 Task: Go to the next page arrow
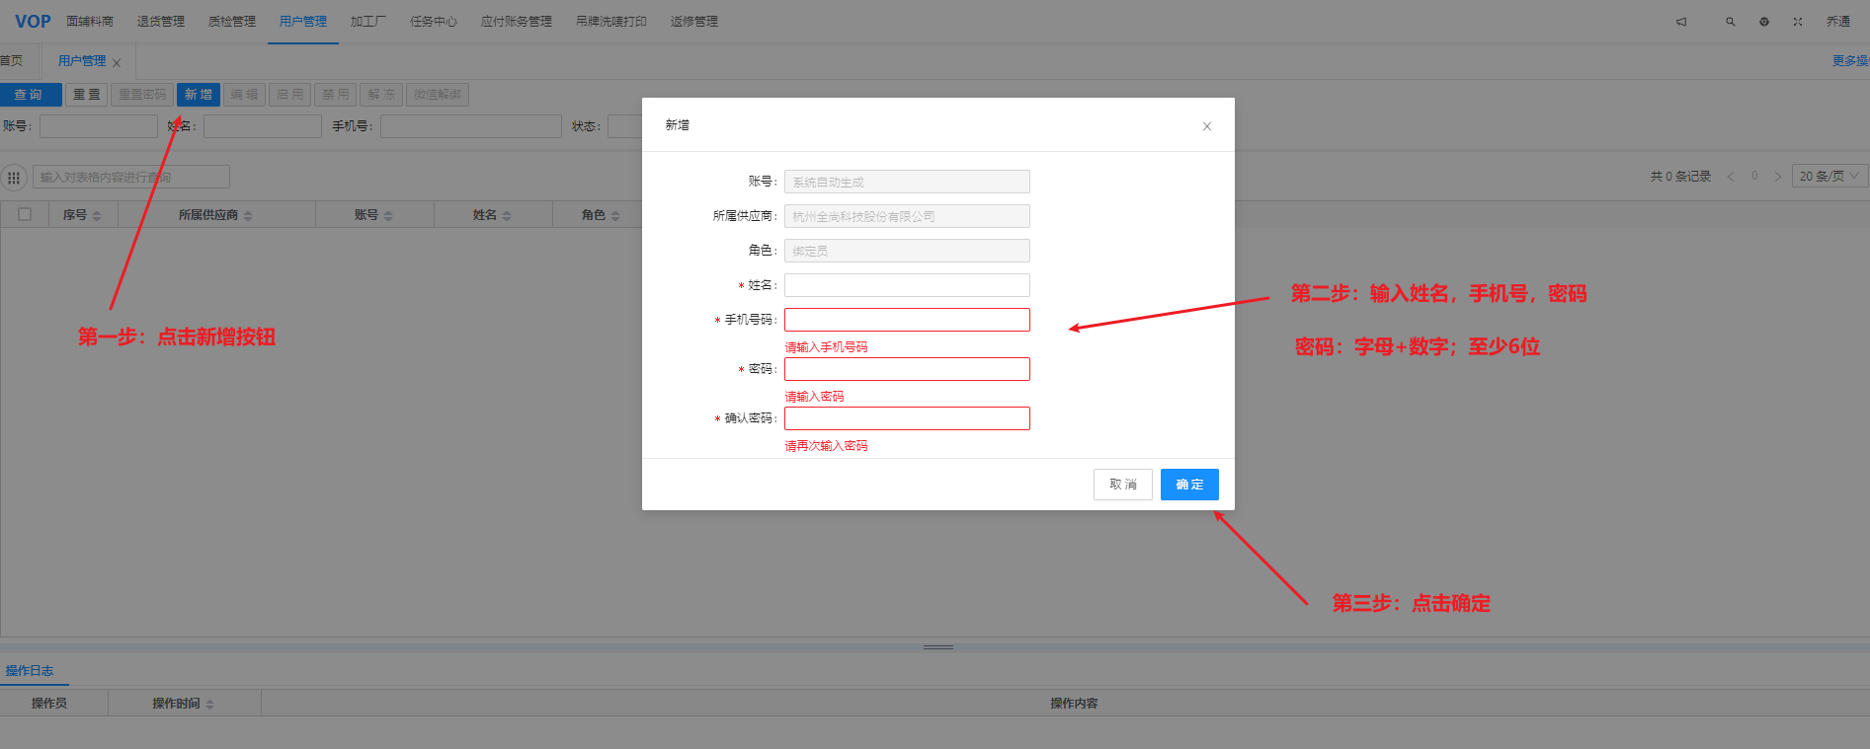(x=1777, y=177)
